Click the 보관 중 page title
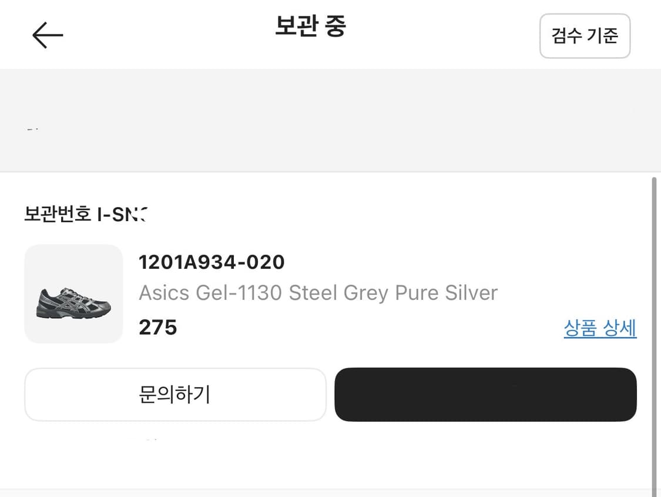Screen dimensions: 661x497 310,26
